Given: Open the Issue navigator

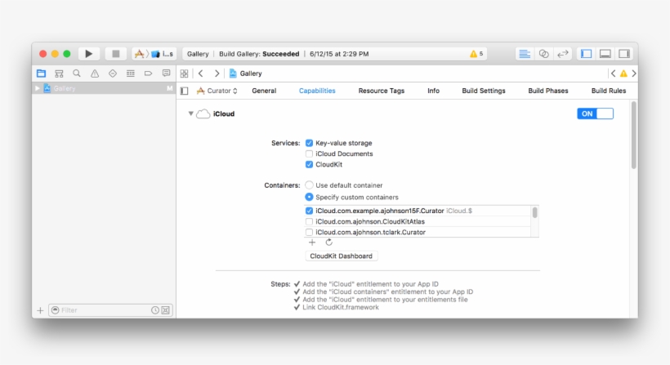Looking at the screenshot, I should click(95, 73).
